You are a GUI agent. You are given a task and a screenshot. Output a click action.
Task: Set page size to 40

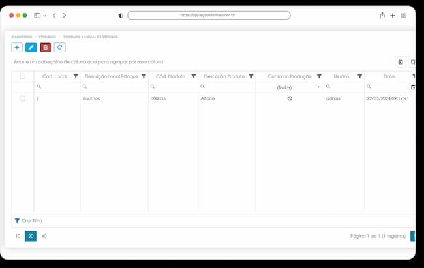[x=44, y=236]
